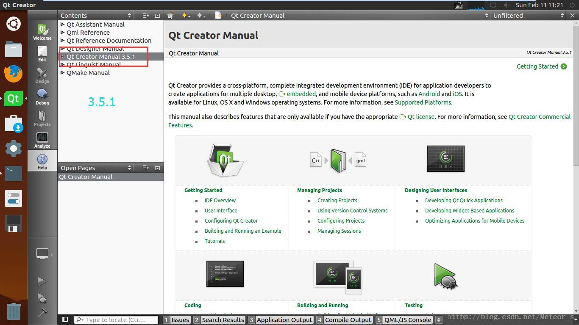The image size is (579, 325).
Task: Open the Supported Platforms link
Action: point(423,102)
